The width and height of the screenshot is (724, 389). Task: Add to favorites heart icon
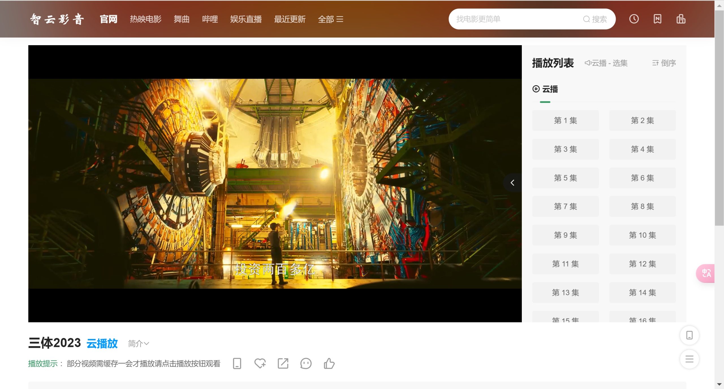(x=260, y=363)
